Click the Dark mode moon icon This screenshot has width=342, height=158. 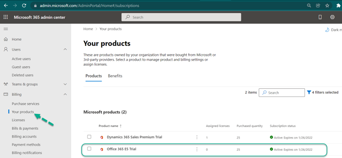click(327, 30)
